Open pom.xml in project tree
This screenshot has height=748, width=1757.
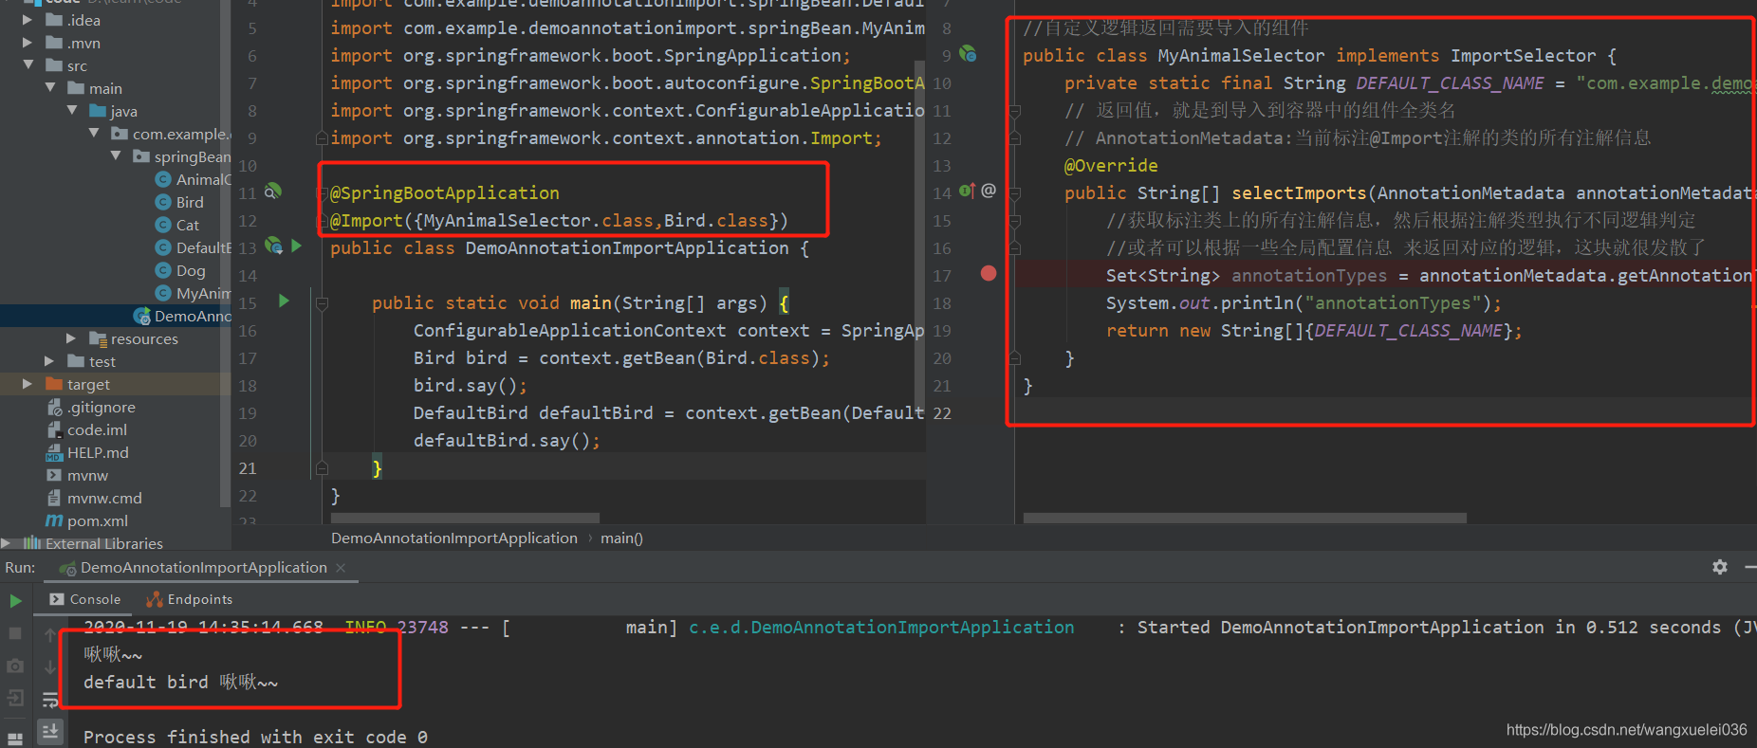click(x=97, y=520)
